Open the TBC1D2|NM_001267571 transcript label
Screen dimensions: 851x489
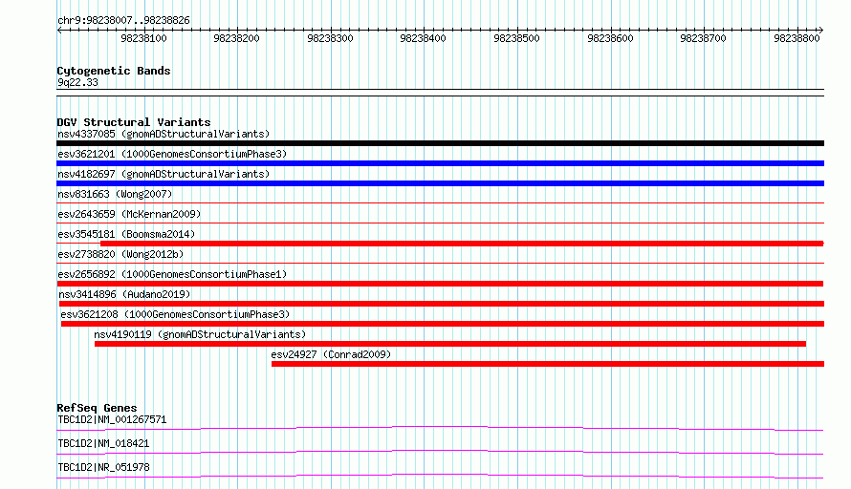click(112, 419)
